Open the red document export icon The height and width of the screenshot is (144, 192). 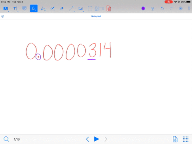[x=109, y=8]
